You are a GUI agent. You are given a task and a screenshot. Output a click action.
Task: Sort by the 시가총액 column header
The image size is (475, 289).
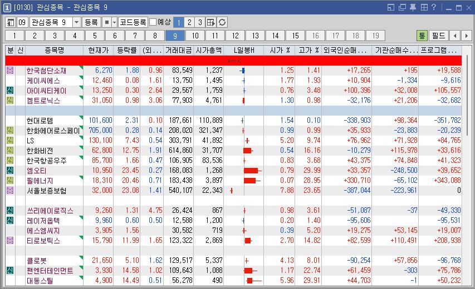point(208,50)
